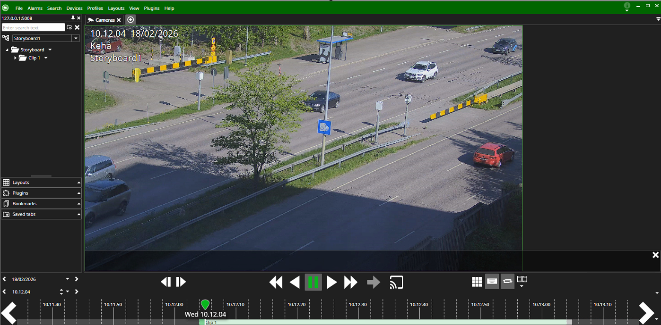Open timeline options dropdown at bottom right
The width and height of the screenshot is (661, 325).
coord(657,319)
